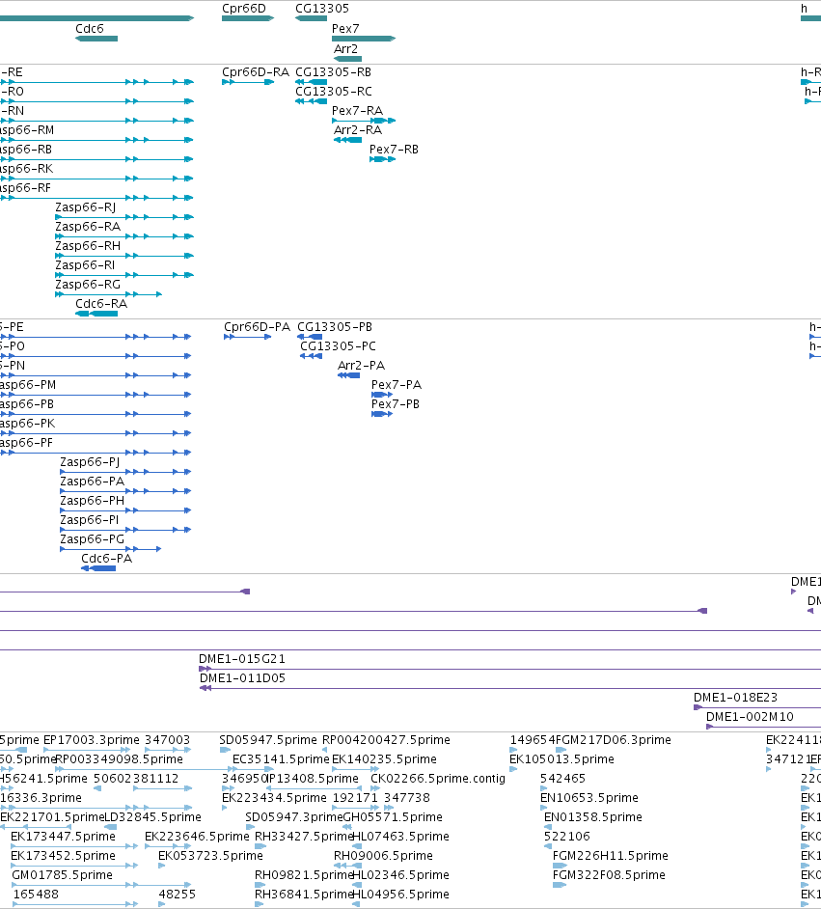
Task: Select protein CG13305-PB
Action: (x=335, y=326)
